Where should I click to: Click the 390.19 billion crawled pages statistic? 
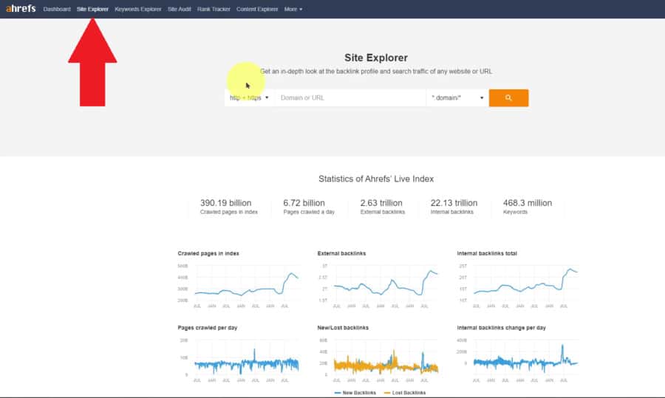tap(228, 207)
